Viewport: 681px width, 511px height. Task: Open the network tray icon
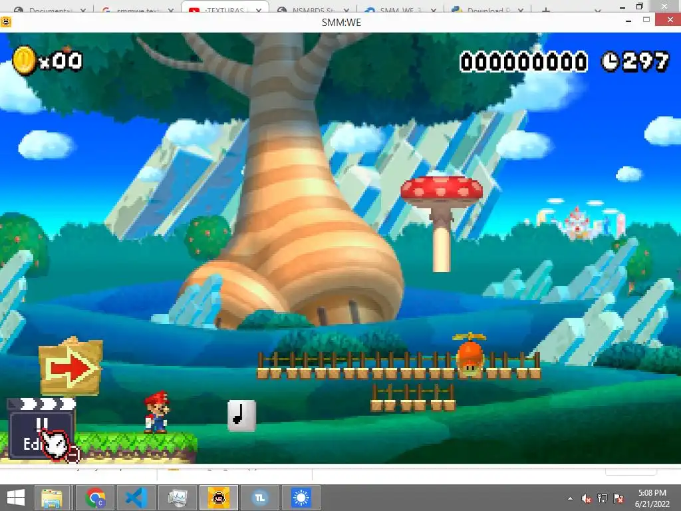(x=603, y=498)
